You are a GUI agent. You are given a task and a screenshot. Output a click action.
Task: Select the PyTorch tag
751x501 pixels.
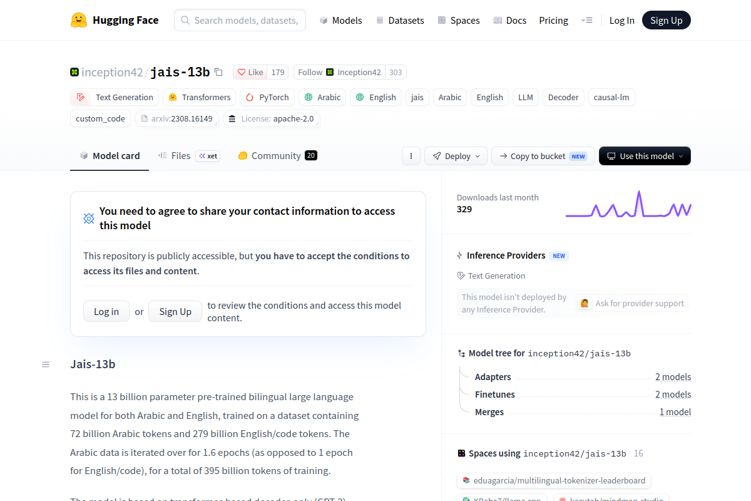pos(267,97)
